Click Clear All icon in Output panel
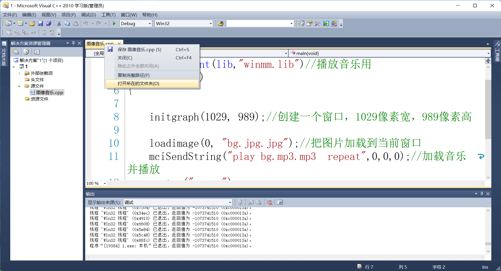 pos(270,202)
